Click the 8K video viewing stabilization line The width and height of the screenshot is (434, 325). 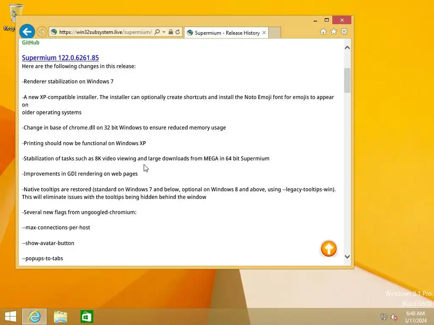[x=146, y=159]
